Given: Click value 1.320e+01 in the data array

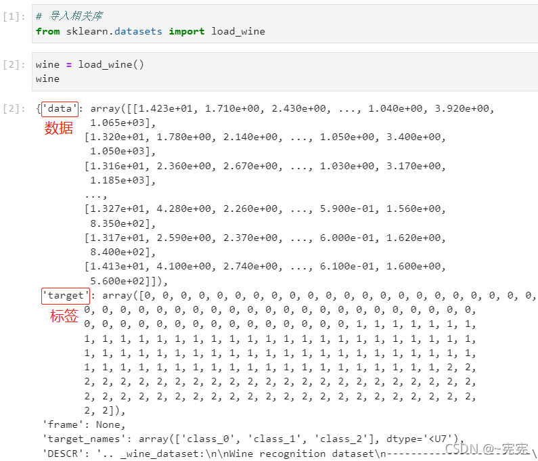Looking at the screenshot, I should tap(117, 137).
